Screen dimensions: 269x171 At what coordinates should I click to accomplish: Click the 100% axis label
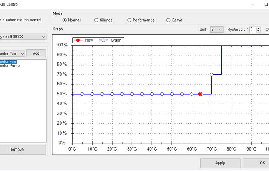coord(62,45)
